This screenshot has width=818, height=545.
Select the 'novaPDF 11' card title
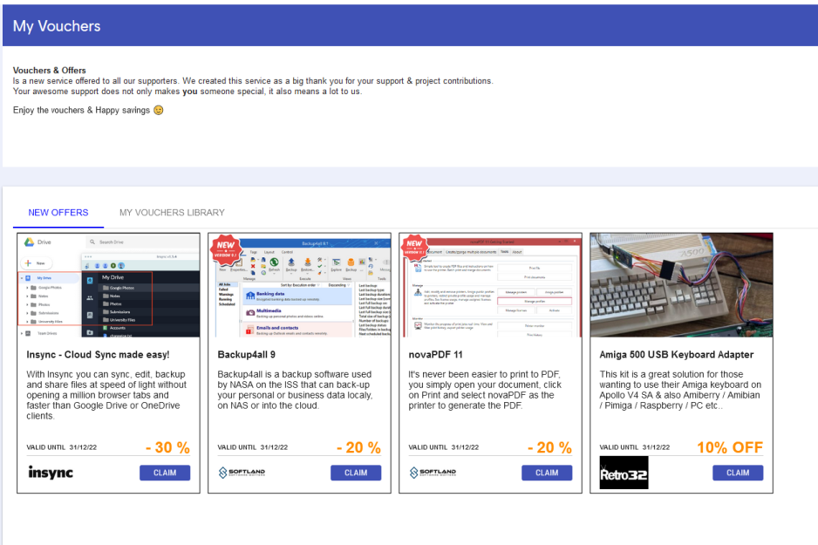(436, 355)
